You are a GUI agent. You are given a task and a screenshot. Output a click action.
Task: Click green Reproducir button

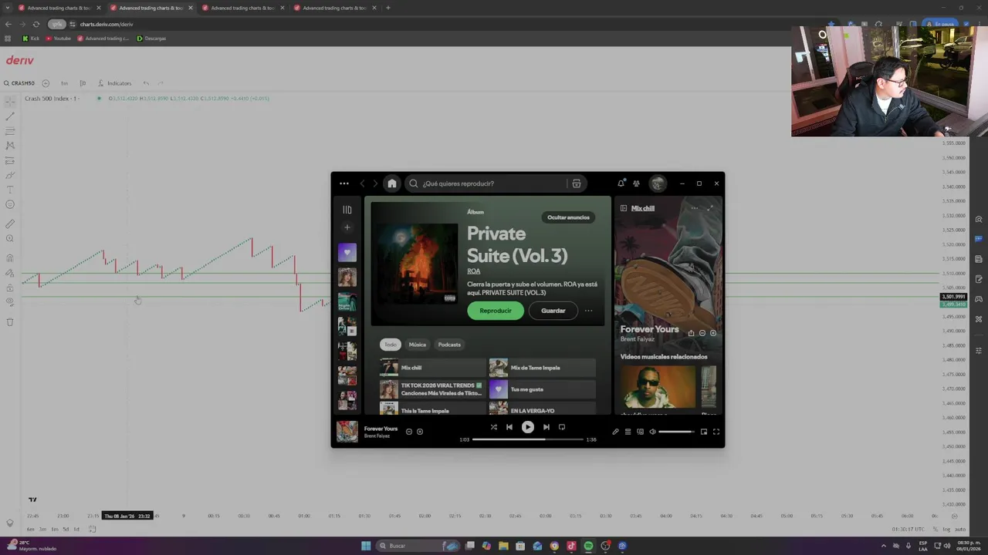coord(496,311)
